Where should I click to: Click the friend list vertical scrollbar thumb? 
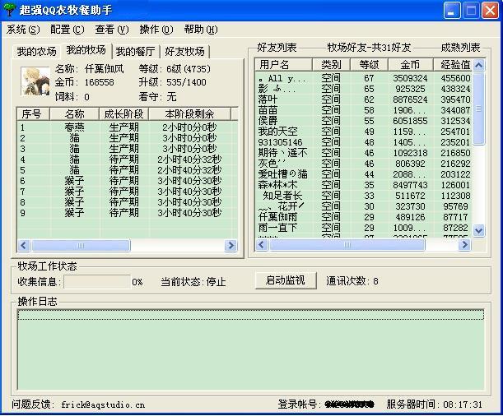[x=479, y=109]
